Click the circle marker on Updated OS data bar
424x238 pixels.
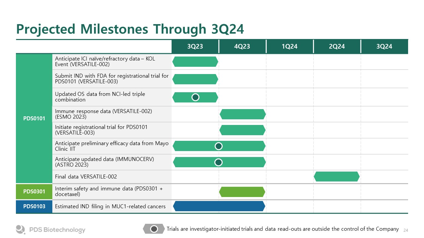[x=195, y=97]
